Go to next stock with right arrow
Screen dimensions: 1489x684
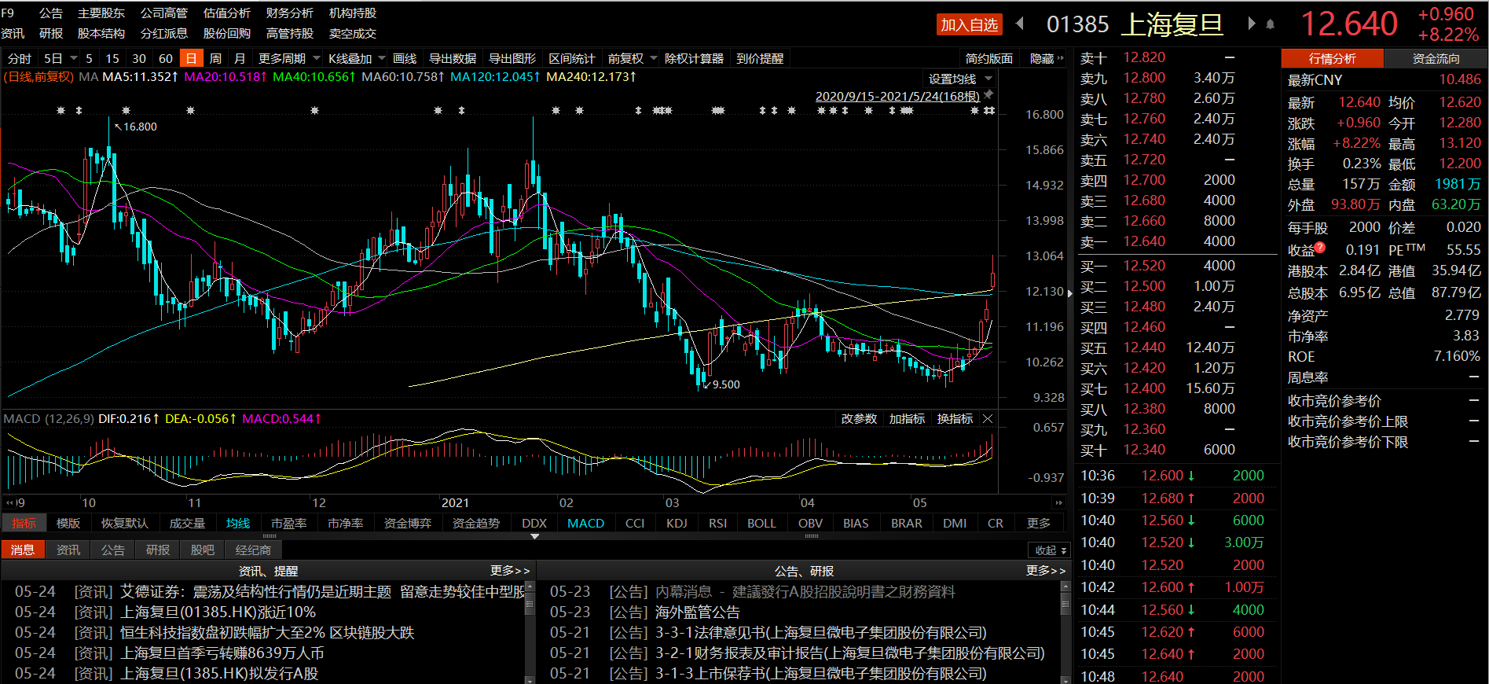1251,24
